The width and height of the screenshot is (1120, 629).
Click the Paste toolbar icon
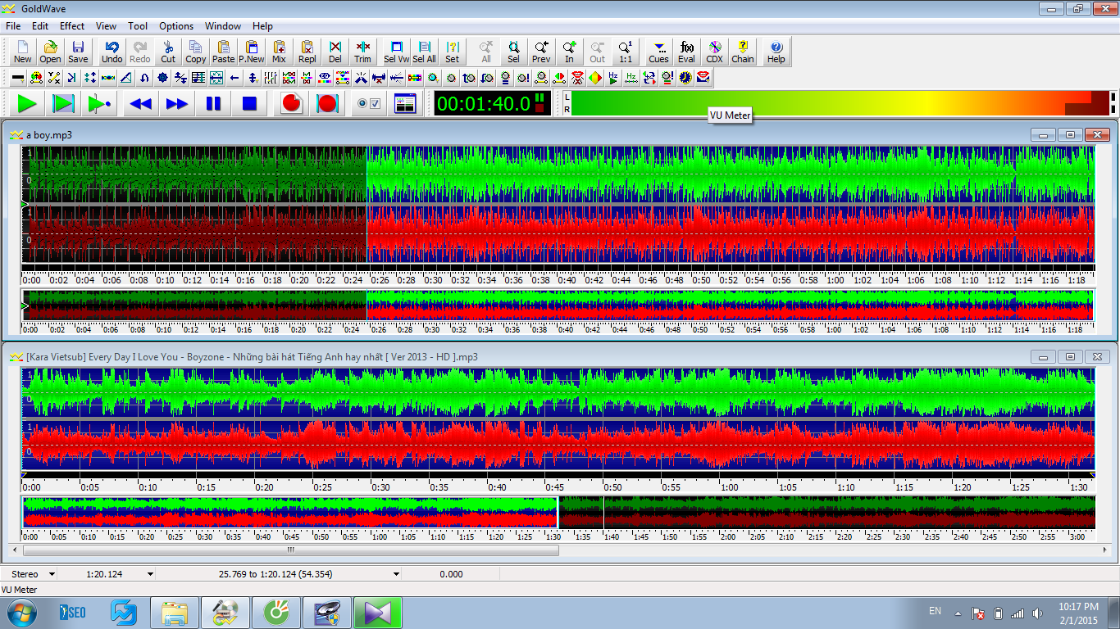(224, 52)
